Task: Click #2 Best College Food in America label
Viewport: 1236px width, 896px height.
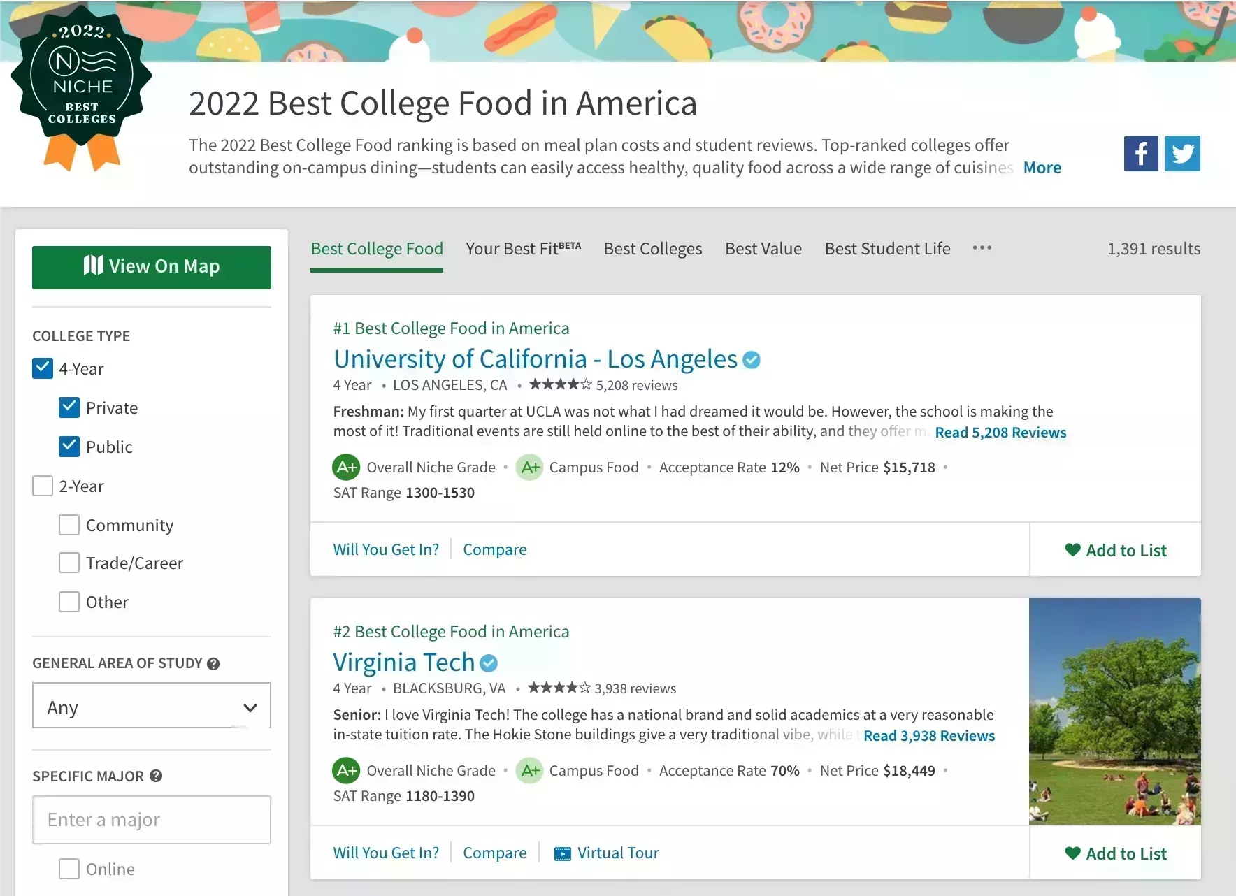Action: point(451,632)
